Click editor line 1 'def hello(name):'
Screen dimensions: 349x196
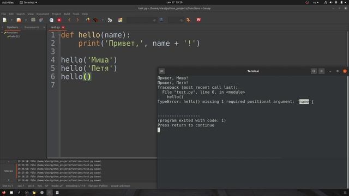pyautogui.click(x=95, y=35)
